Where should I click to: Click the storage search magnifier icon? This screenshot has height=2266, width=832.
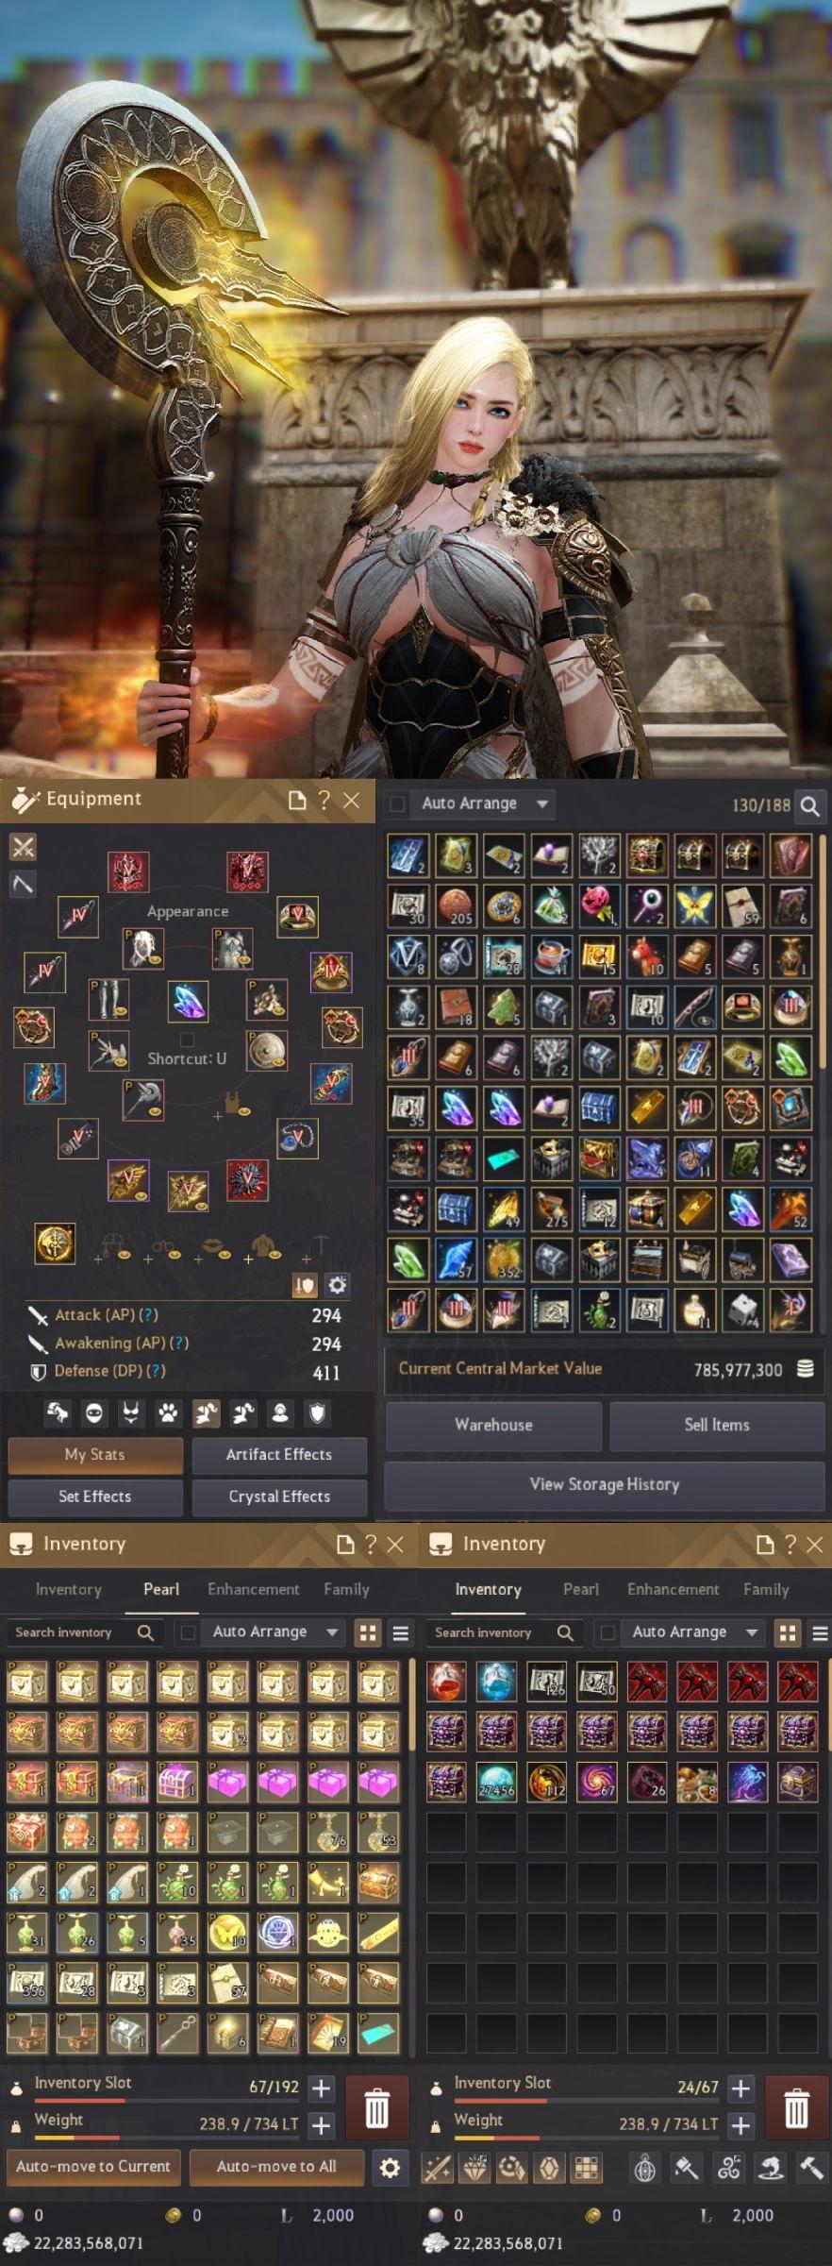809,805
